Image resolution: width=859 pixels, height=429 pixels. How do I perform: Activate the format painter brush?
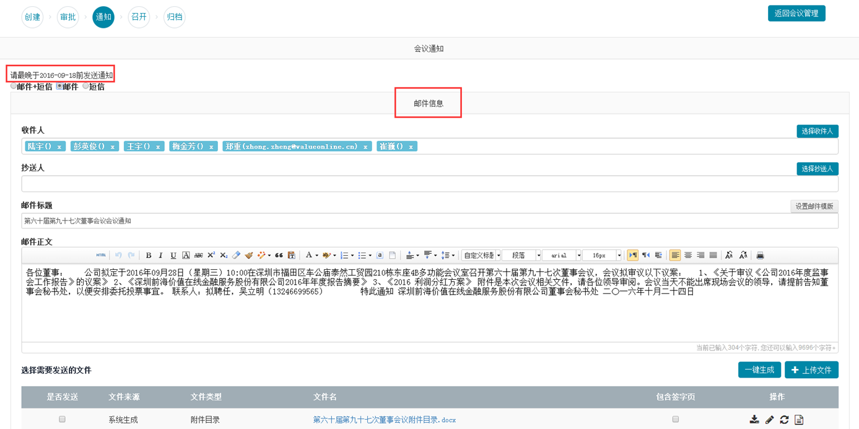pos(249,255)
